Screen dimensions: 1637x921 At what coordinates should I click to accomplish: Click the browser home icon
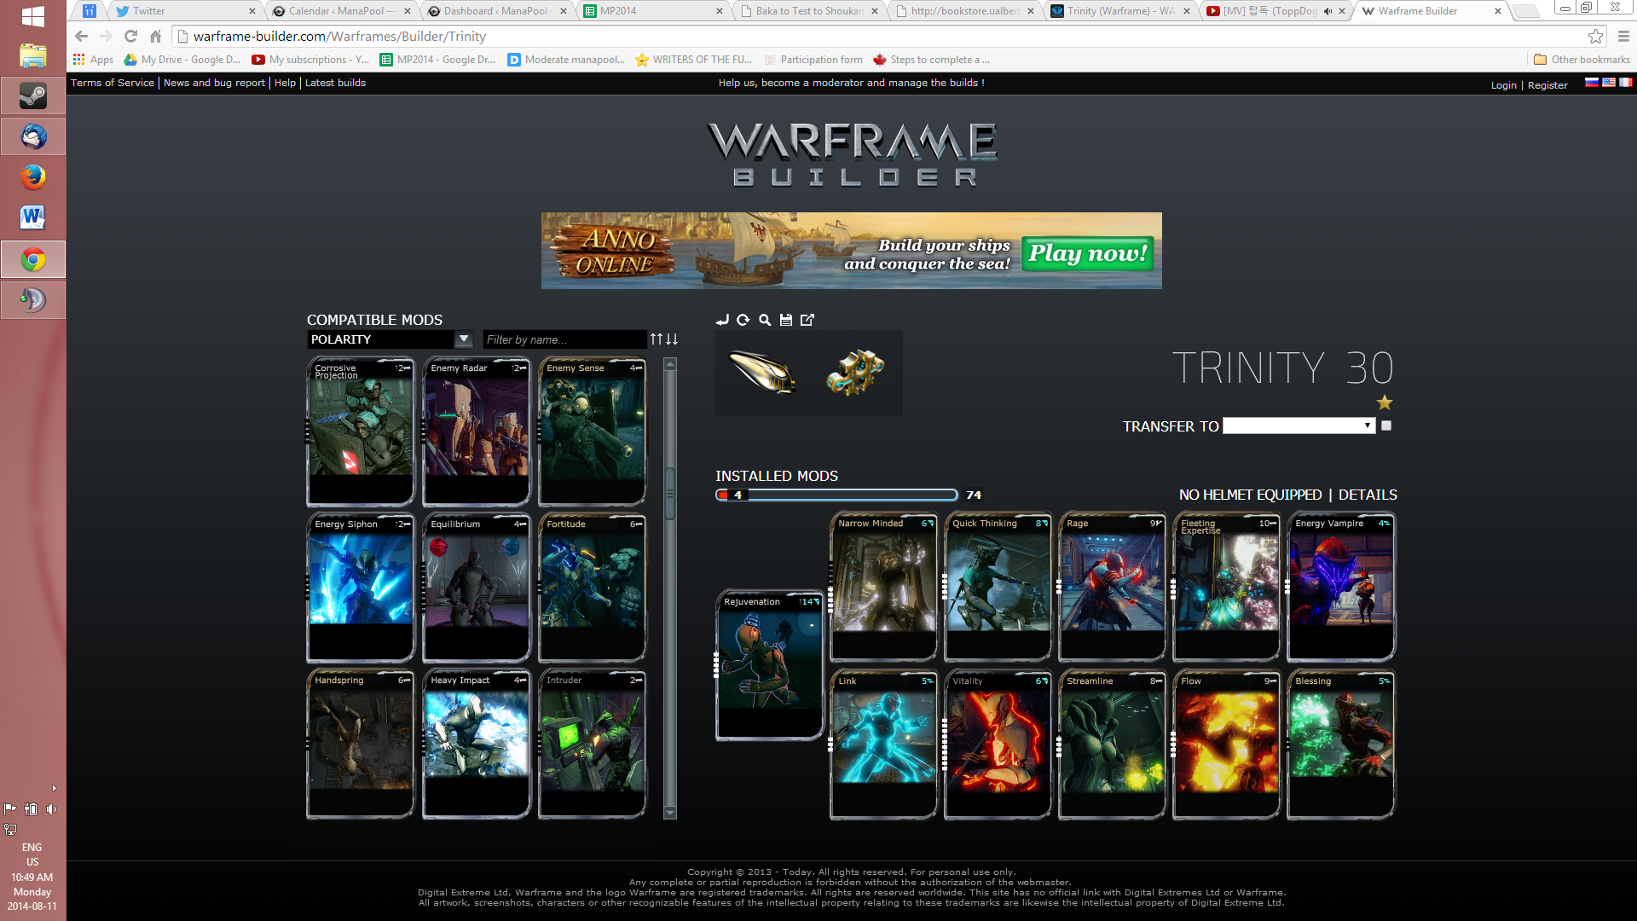coord(155,37)
